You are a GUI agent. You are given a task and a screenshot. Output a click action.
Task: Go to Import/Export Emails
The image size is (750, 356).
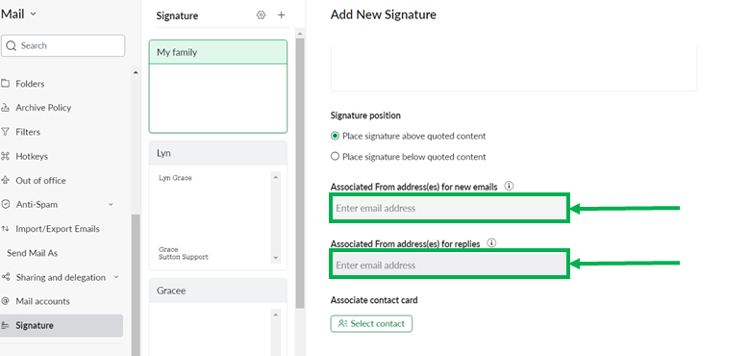click(58, 229)
